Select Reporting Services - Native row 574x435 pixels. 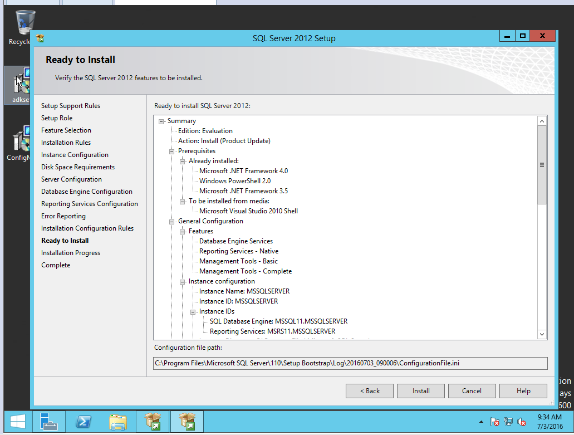pyautogui.click(x=239, y=251)
